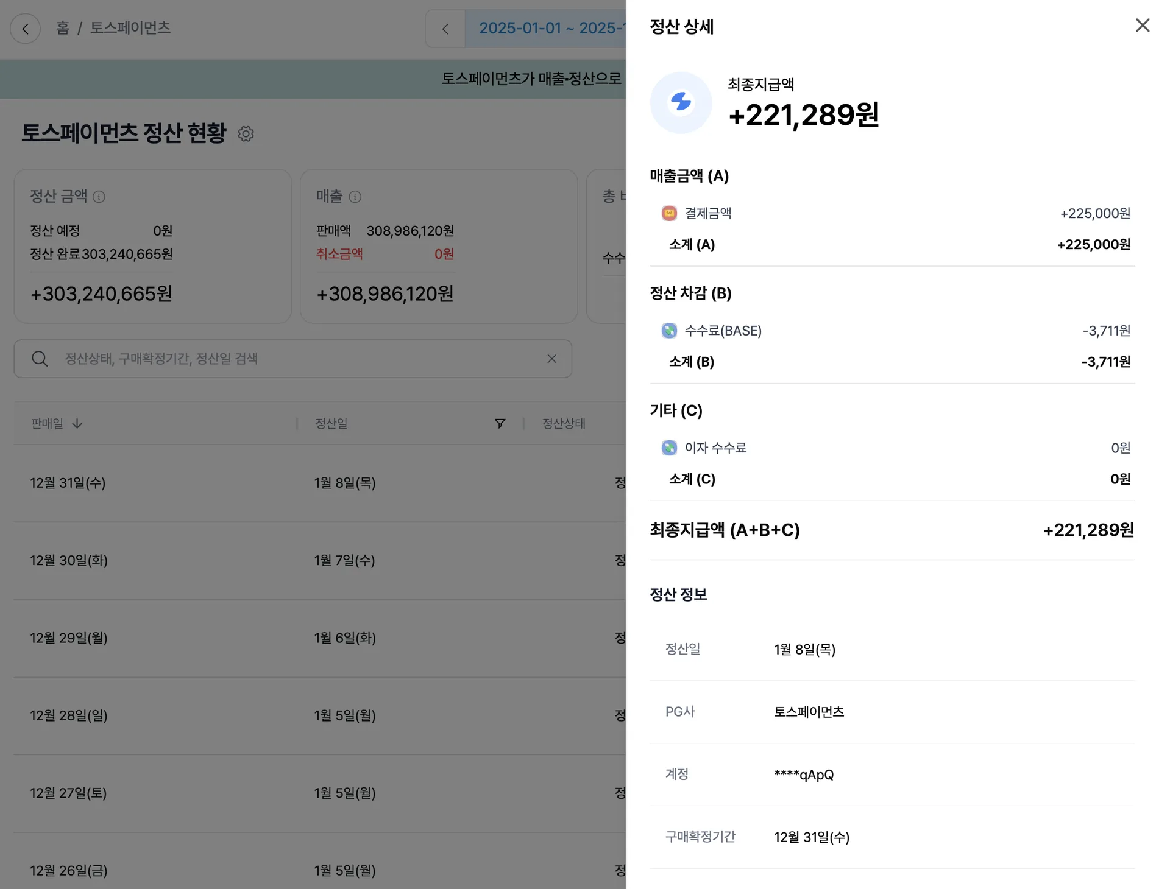This screenshot has width=1170, height=889.
Task: Click the 결제금액 +225,000원 value
Action: [1095, 214]
